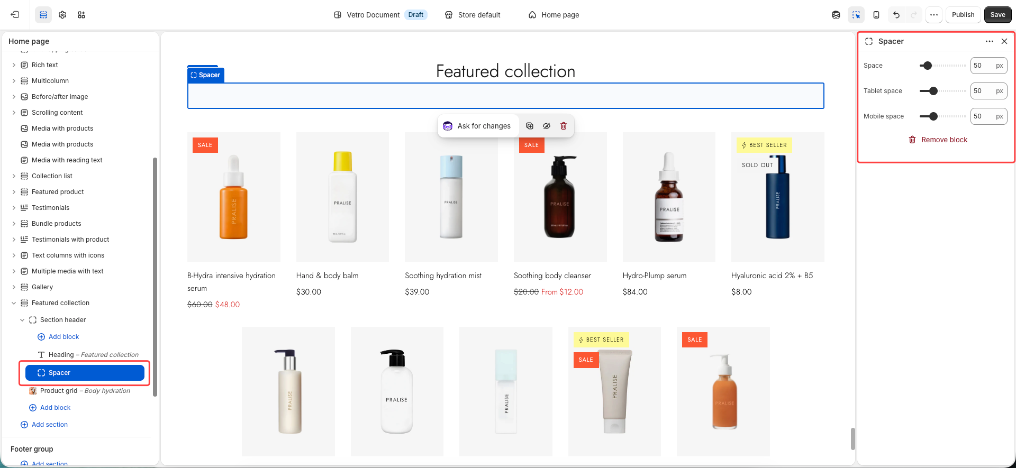
Task: Select the Spacer block in sidebar
Action: [x=85, y=373]
